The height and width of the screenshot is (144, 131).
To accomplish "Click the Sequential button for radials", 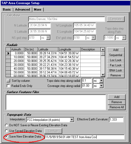I will click(116, 55).
